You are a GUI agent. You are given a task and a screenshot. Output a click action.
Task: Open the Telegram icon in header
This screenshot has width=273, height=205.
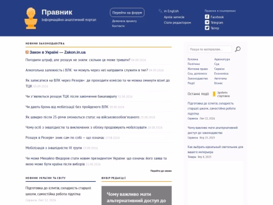pyautogui.click(x=207, y=22)
